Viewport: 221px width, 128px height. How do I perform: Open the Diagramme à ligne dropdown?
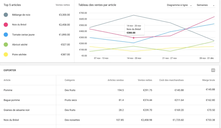click(x=179, y=5)
